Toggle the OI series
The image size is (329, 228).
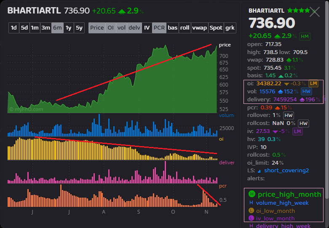[x=110, y=28]
